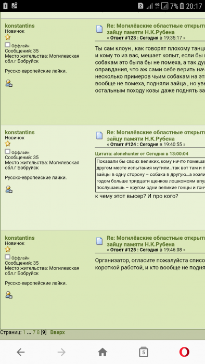Click the Вверх link

pyautogui.click(x=58, y=332)
